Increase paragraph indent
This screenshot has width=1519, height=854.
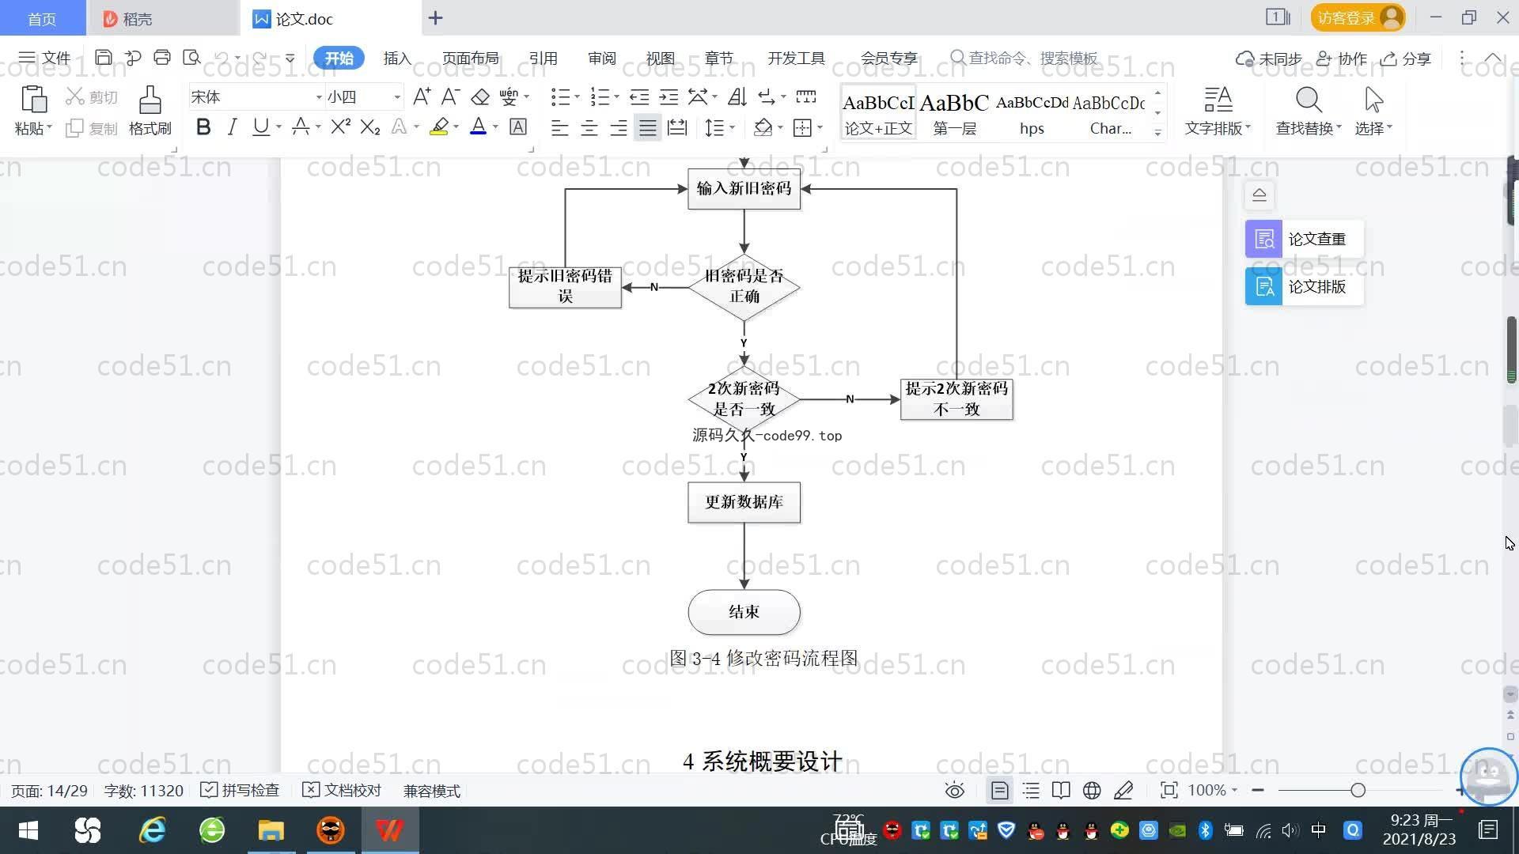tap(669, 96)
